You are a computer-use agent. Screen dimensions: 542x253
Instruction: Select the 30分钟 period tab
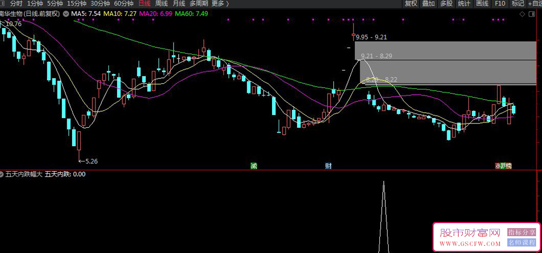(x=100, y=4)
